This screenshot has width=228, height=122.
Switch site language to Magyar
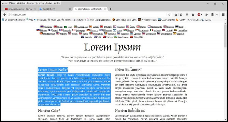(x=131, y=30)
